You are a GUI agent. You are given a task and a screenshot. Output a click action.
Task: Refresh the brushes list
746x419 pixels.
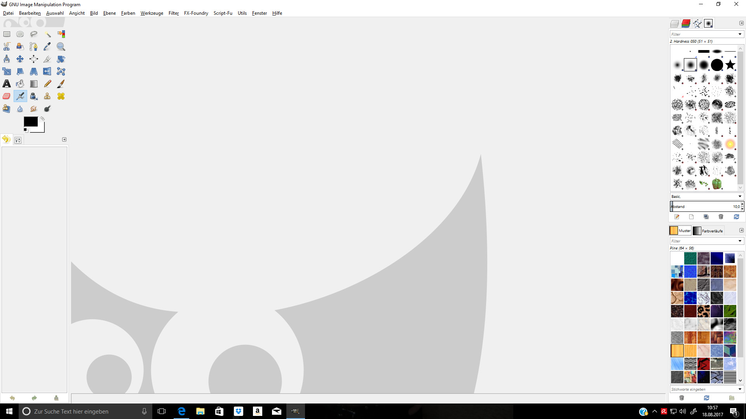[736, 217]
